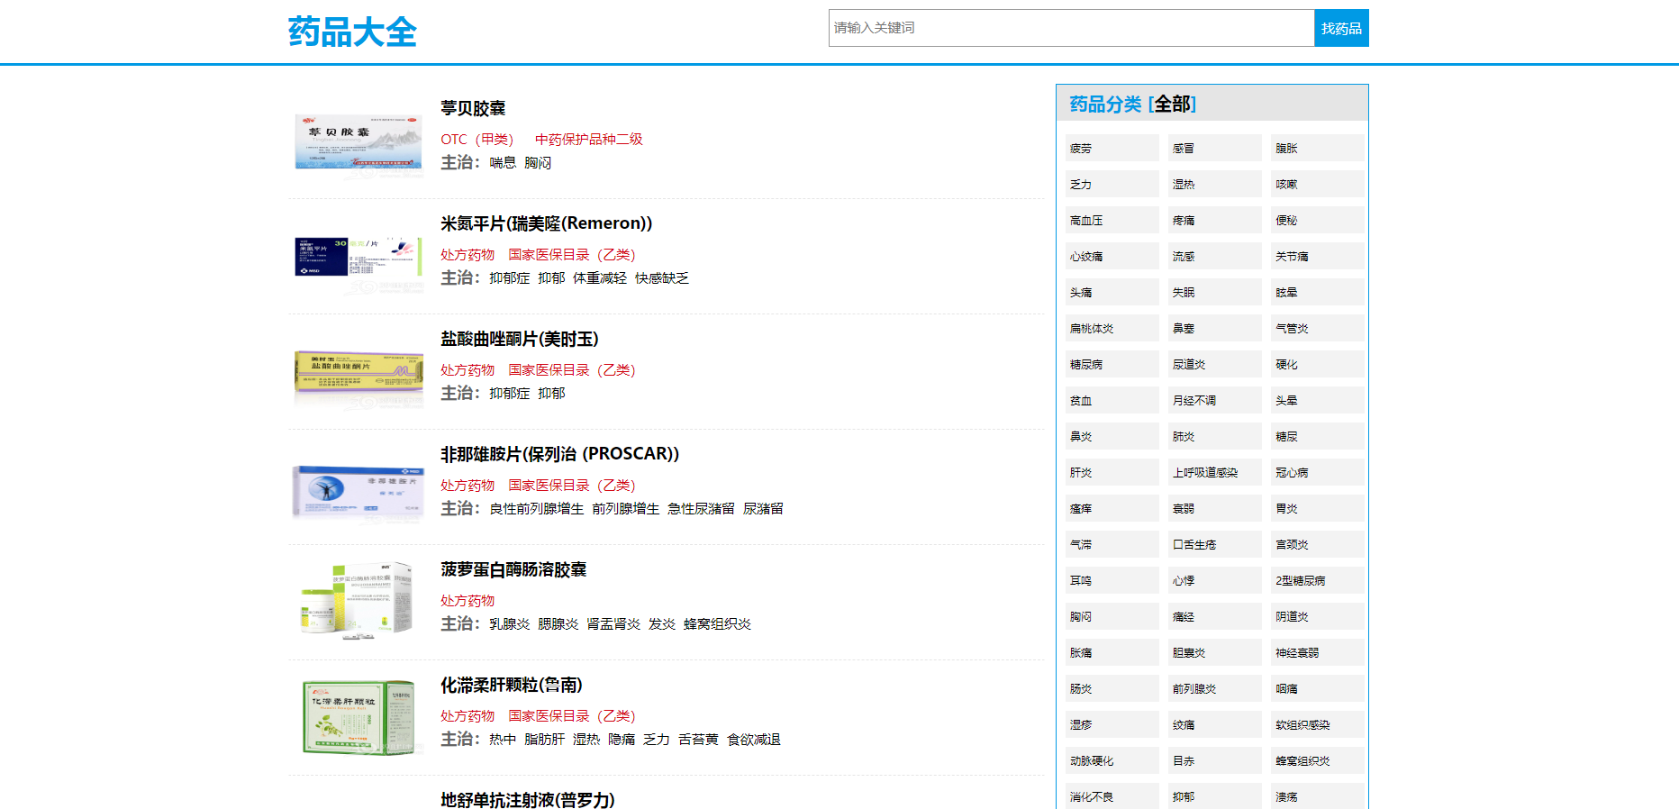Open 化滞柔肝颗粒(鲁南) title link
The height and width of the screenshot is (809, 1679).
[x=511, y=685]
